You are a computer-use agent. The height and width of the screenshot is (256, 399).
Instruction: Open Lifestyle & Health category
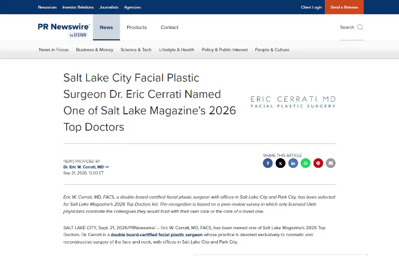point(177,50)
